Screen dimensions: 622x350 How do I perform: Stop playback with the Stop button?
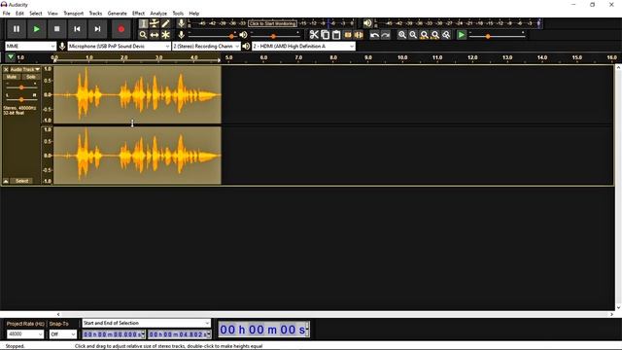[56, 29]
